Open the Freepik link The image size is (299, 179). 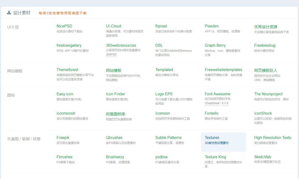63,138
